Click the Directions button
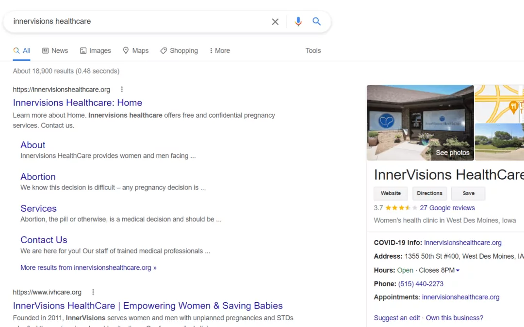524x327 pixels. tap(429, 193)
